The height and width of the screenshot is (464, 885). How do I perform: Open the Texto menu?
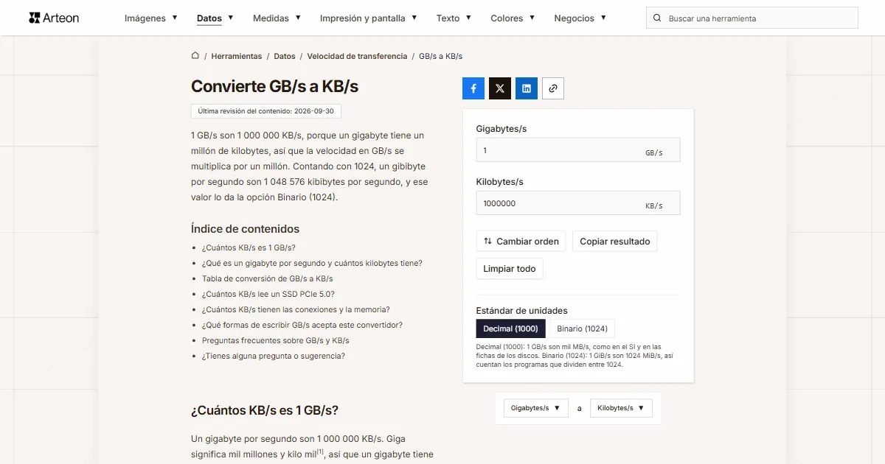point(454,18)
